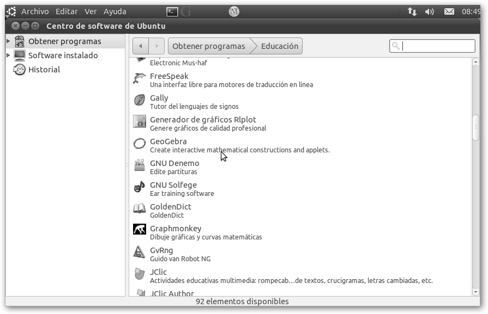Viewport: 488px width, 314px height.
Task: Select the GNU Denemo icon
Action: point(140,165)
